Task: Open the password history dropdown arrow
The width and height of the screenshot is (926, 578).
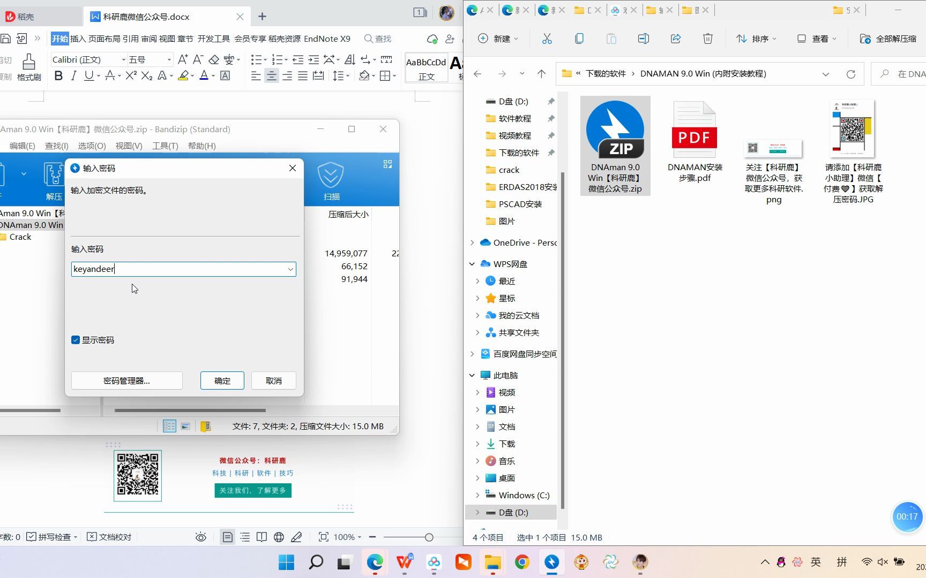Action: pos(290,269)
